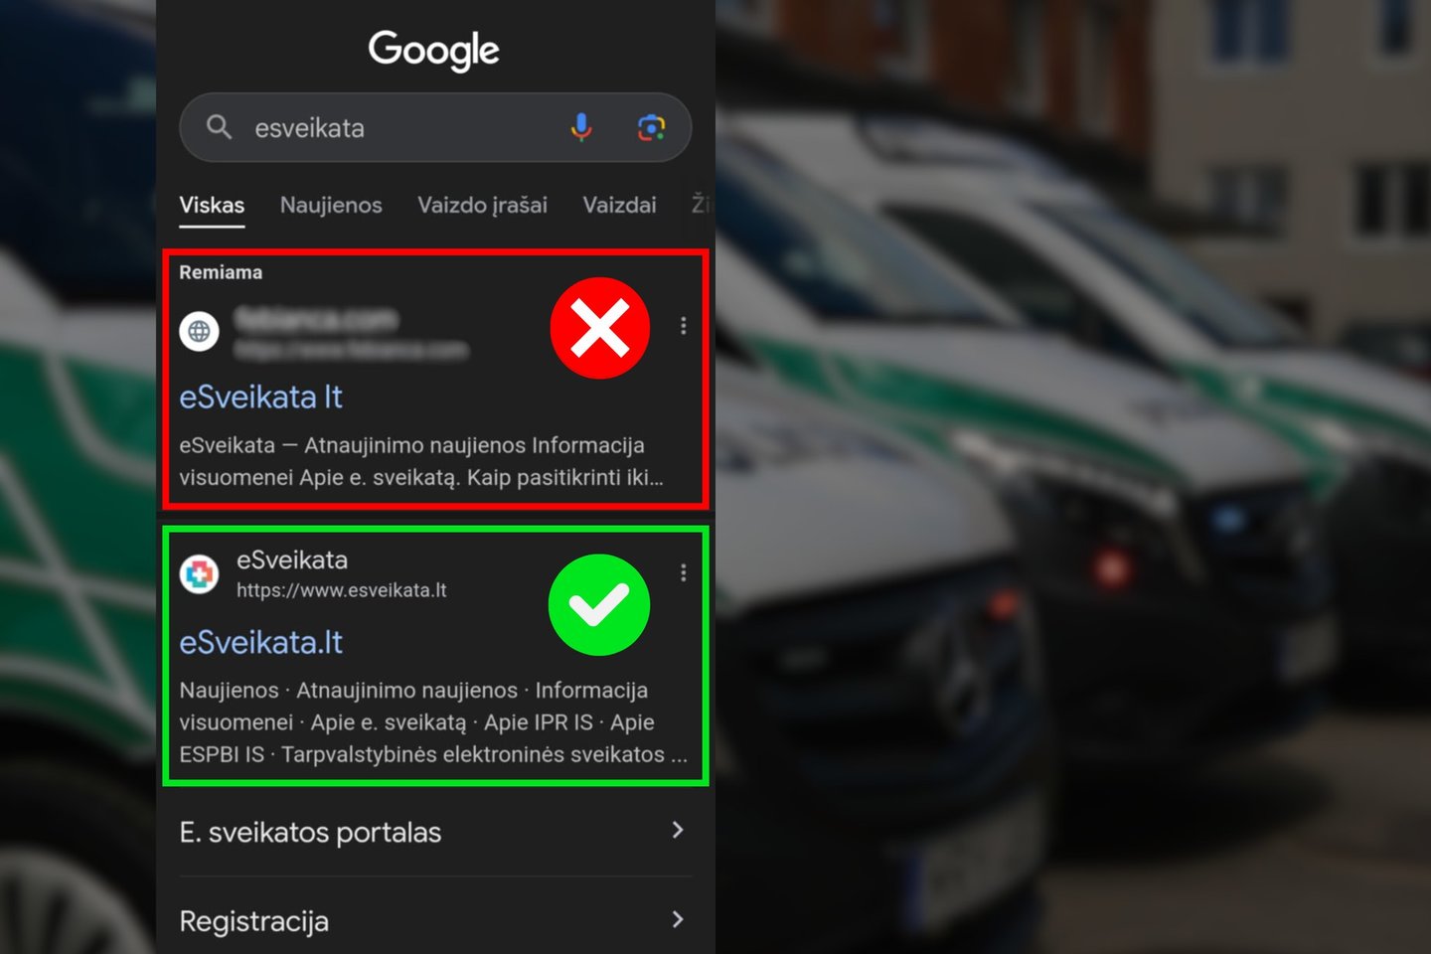1431x954 pixels.
Task: Open Google Lens camera search icon
Action: 651,127
